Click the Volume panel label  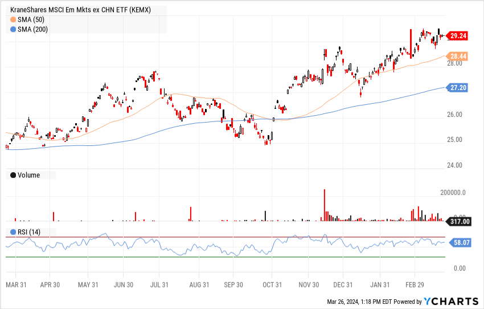29,175
